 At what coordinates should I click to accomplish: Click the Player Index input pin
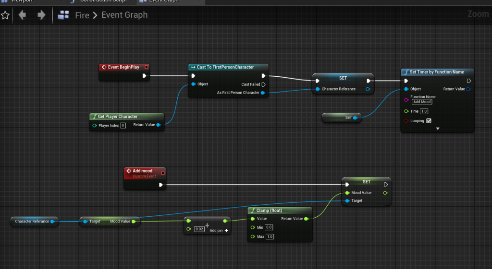(x=95, y=126)
